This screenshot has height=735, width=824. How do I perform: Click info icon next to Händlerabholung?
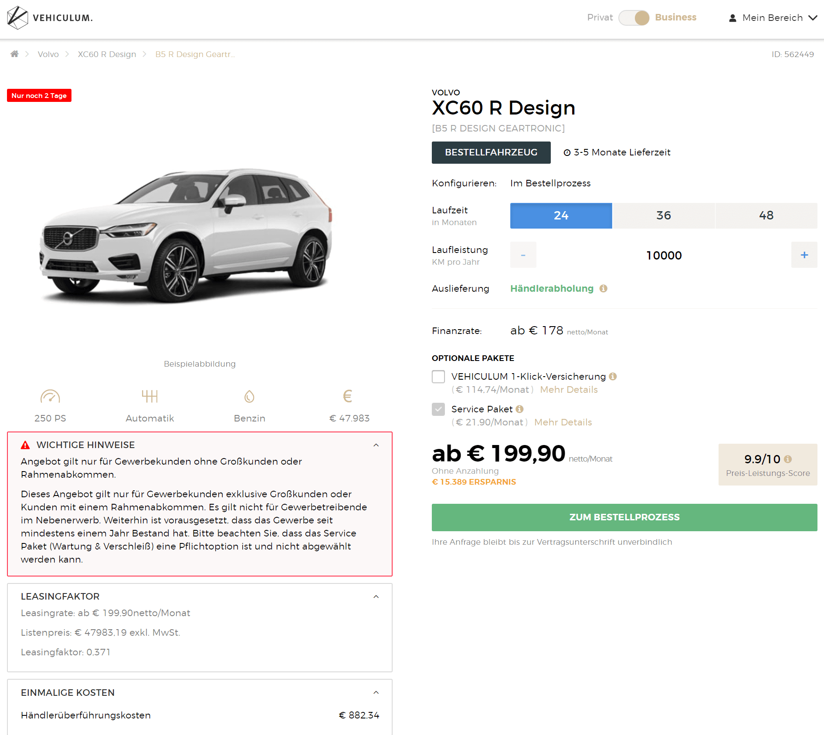coord(604,288)
